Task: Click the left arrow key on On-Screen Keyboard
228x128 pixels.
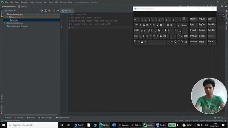Action: coord(175,42)
